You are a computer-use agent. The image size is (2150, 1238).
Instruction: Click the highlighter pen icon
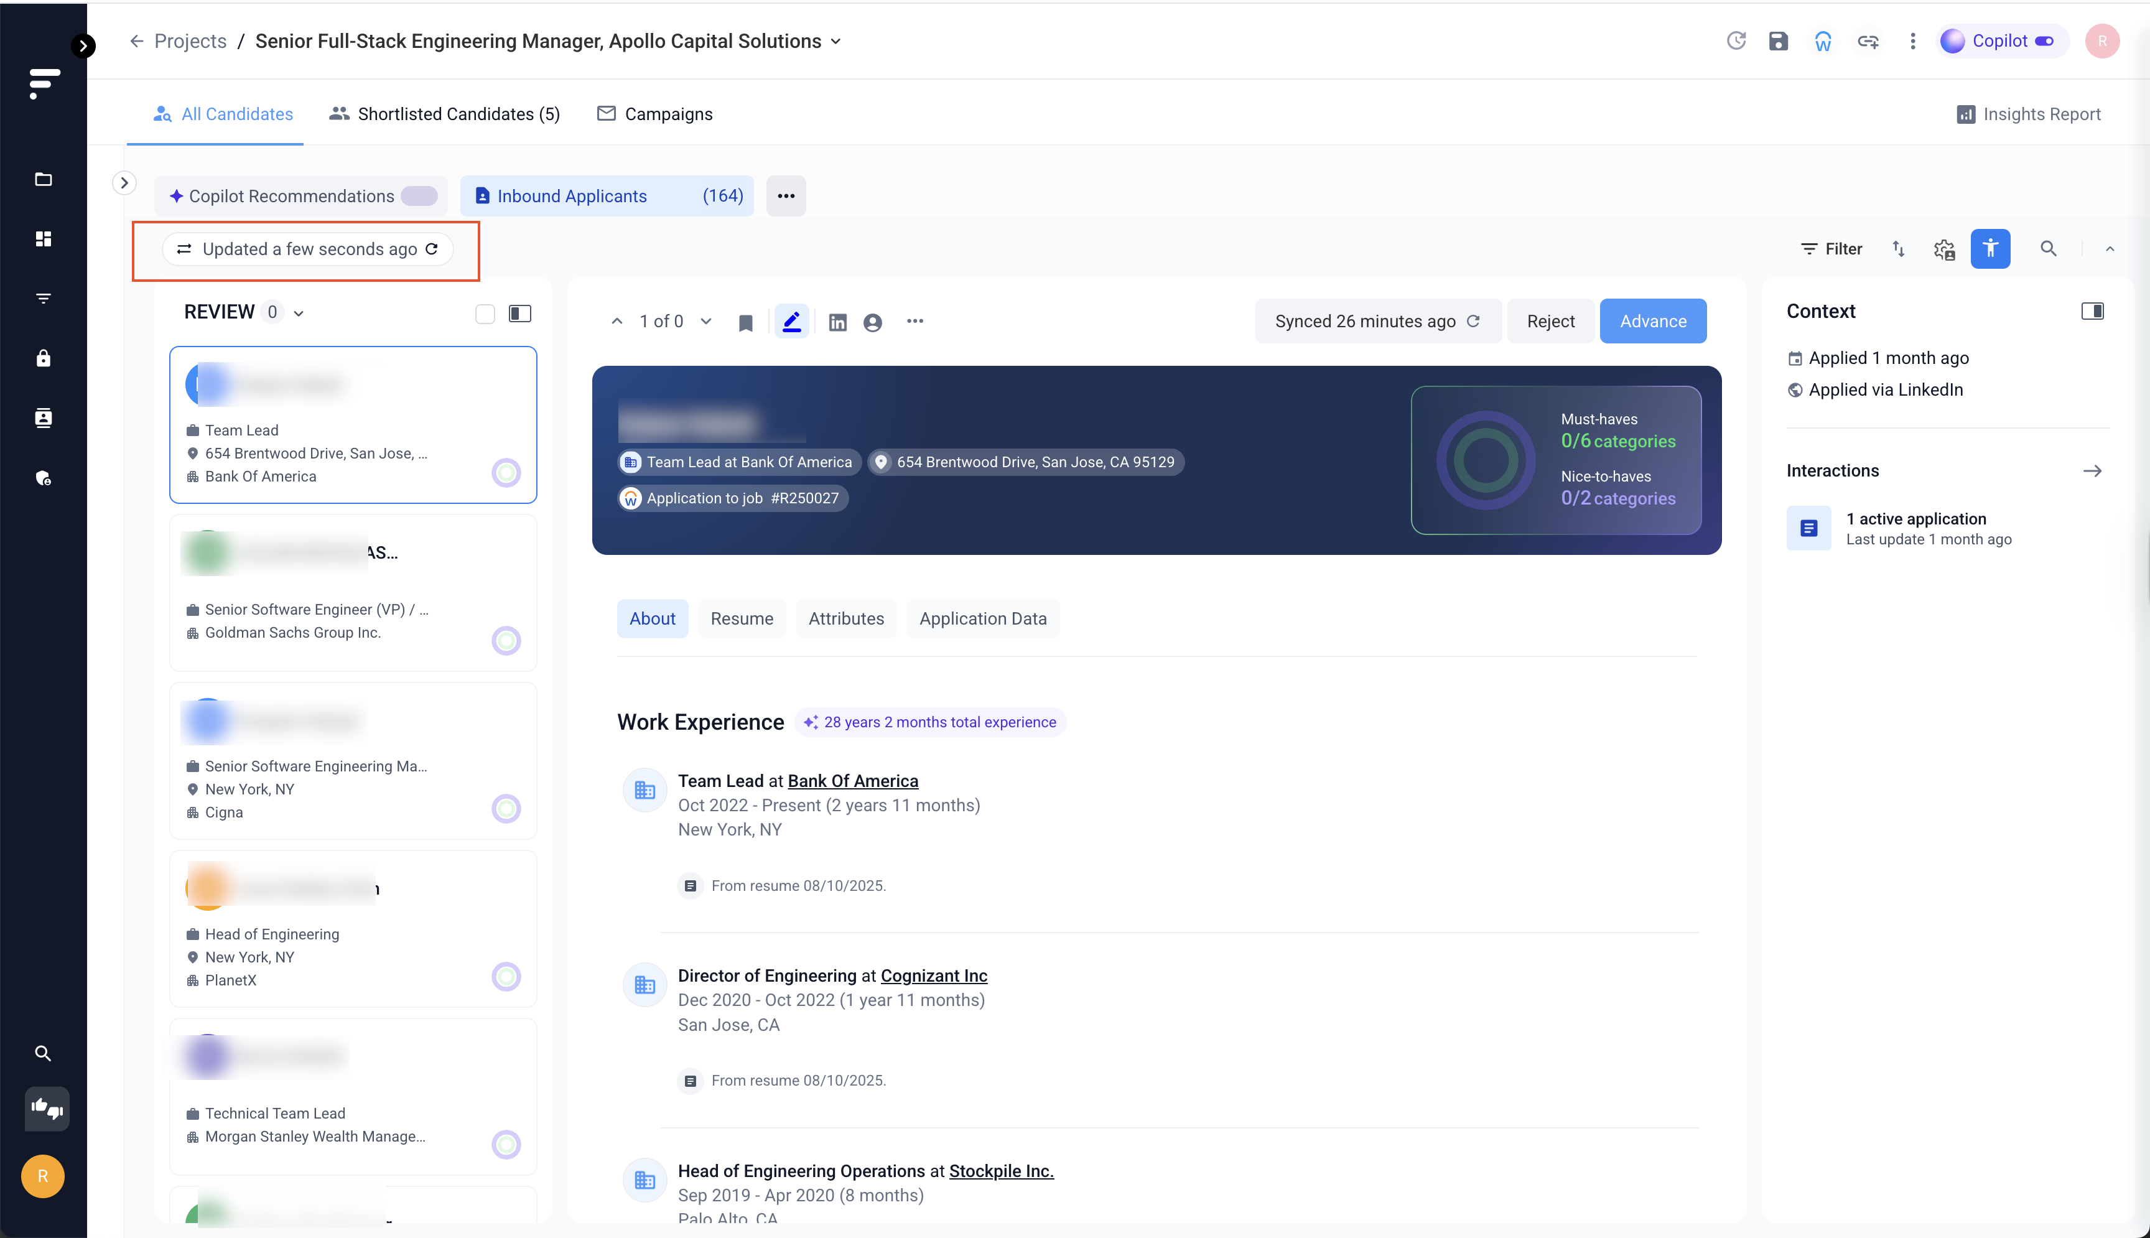pos(791,322)
